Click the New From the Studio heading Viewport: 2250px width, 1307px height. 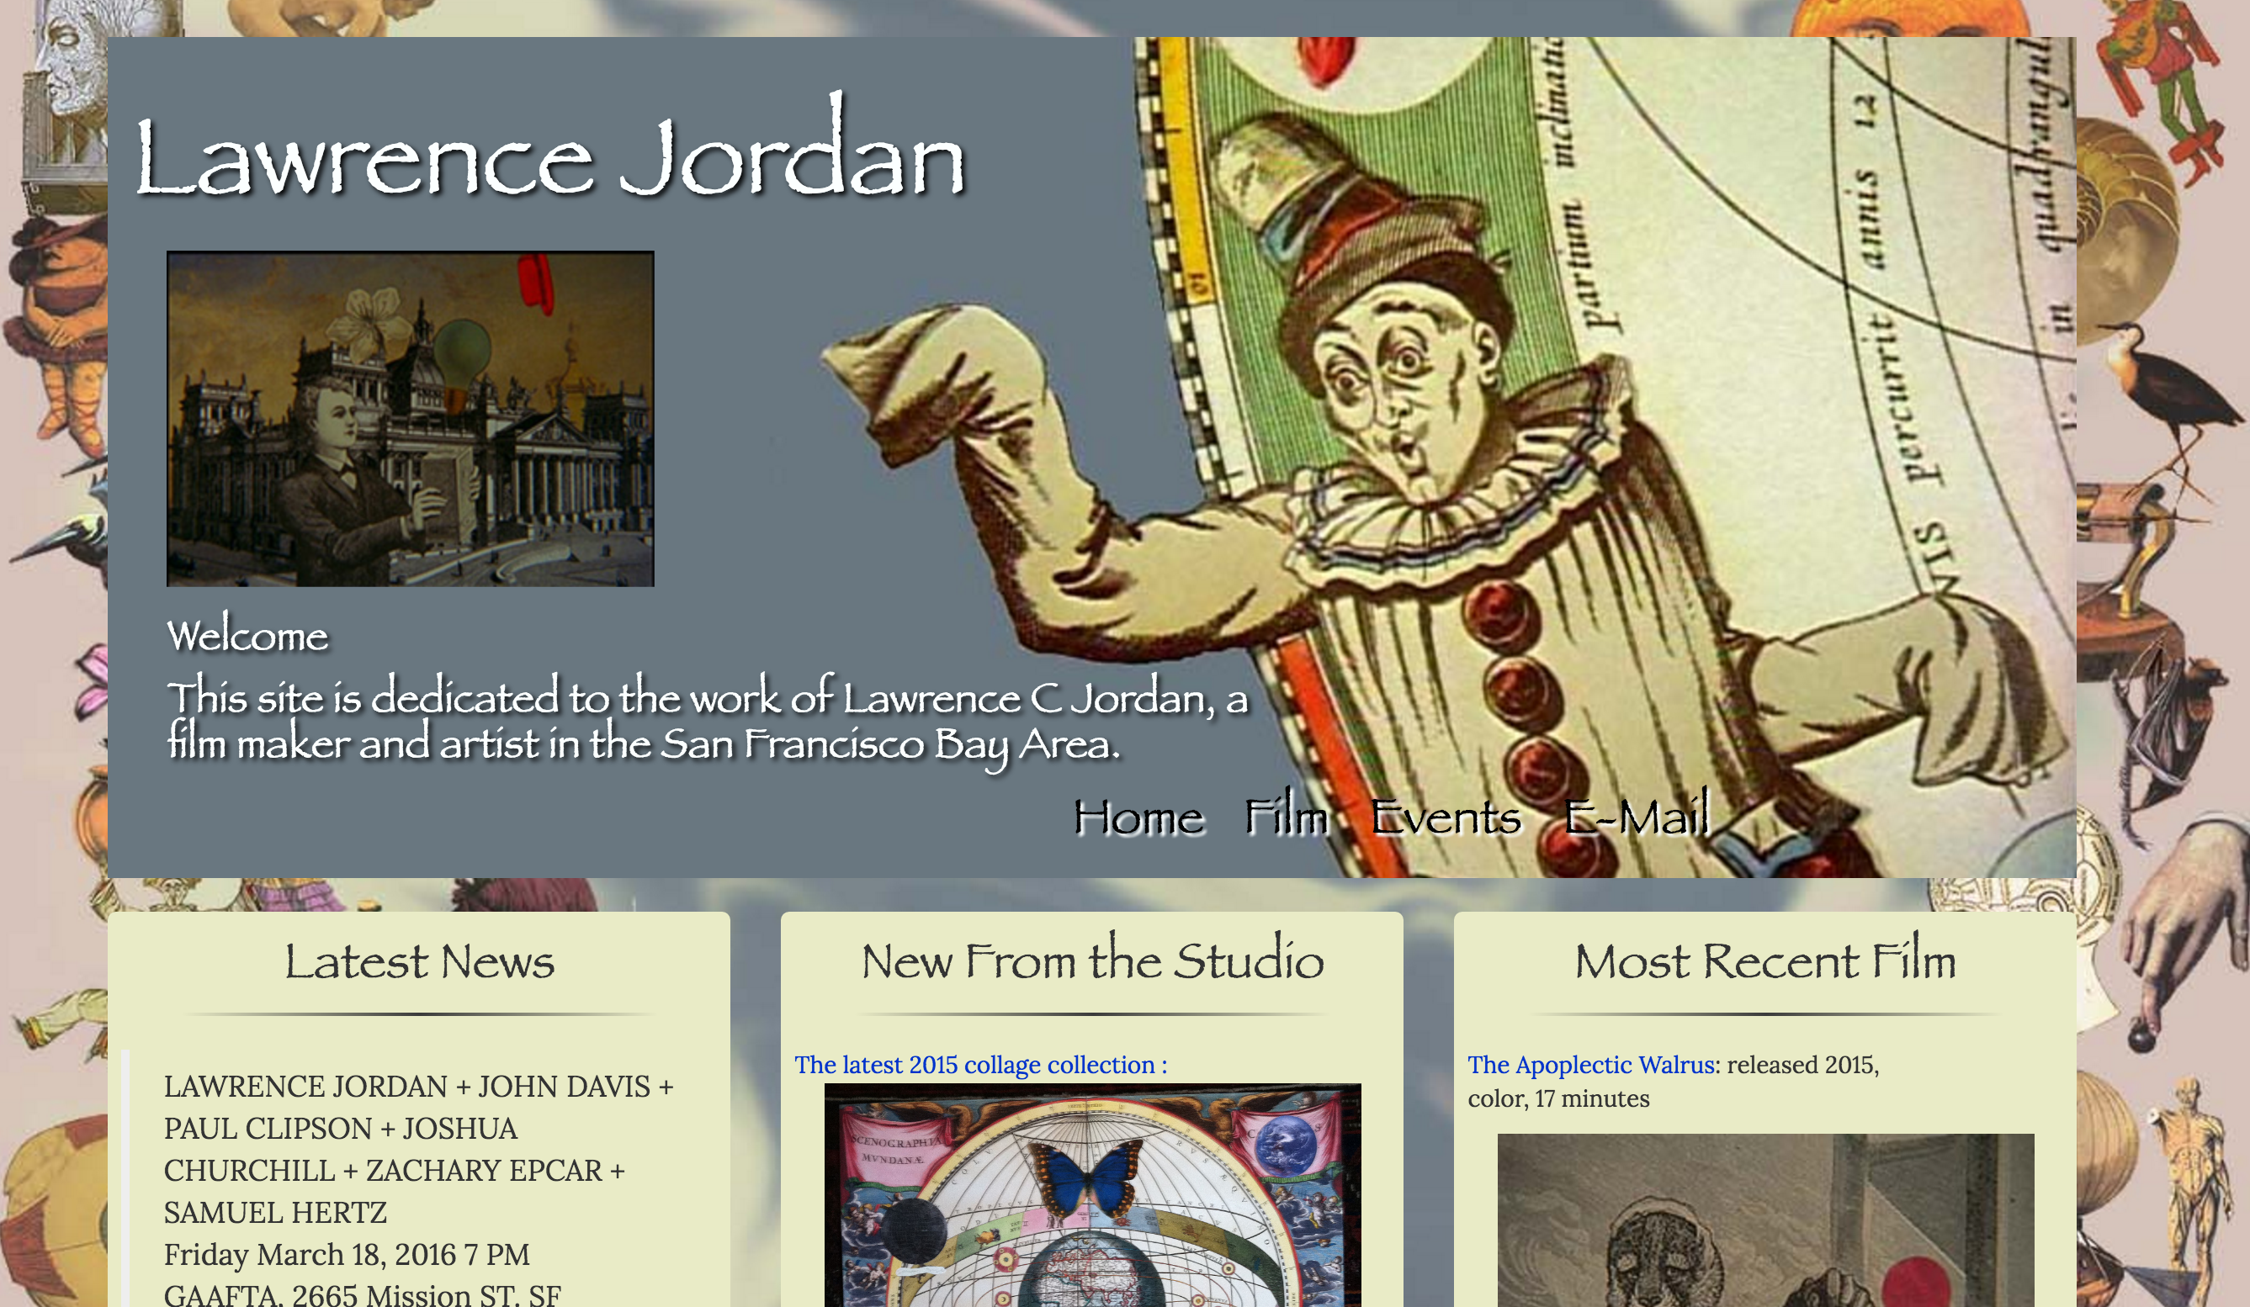click(x=1091, y=961)
